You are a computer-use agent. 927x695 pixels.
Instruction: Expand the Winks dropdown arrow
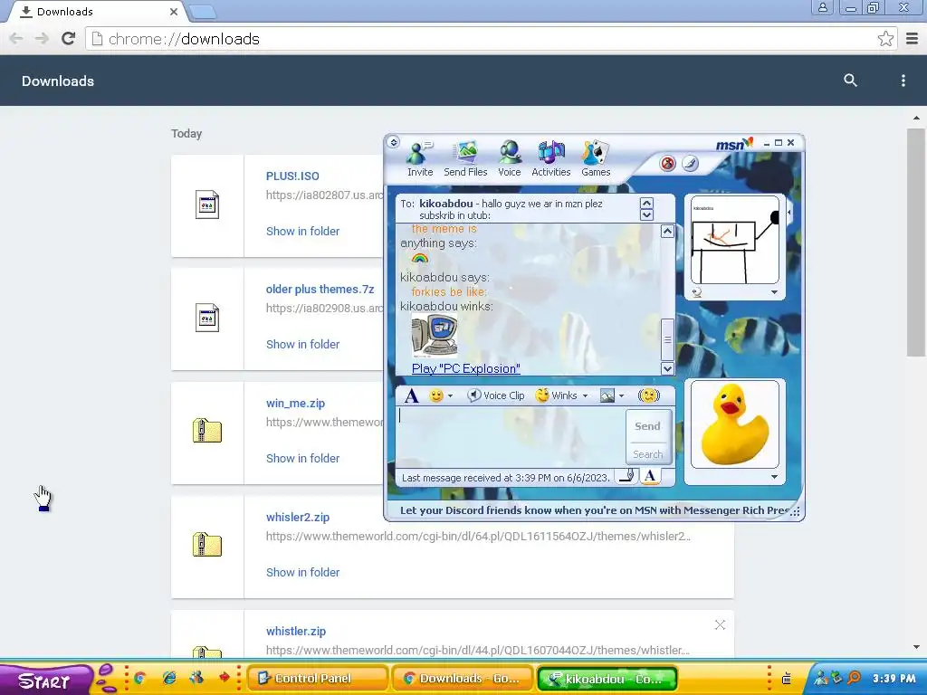click(586, 396)
